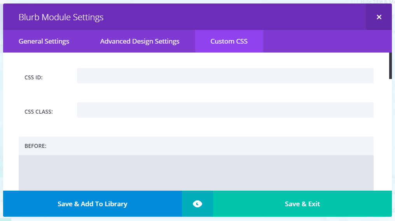Click the Blurb Module Settings title text
This screenshot has height=221, width=395.
point(61,17)
